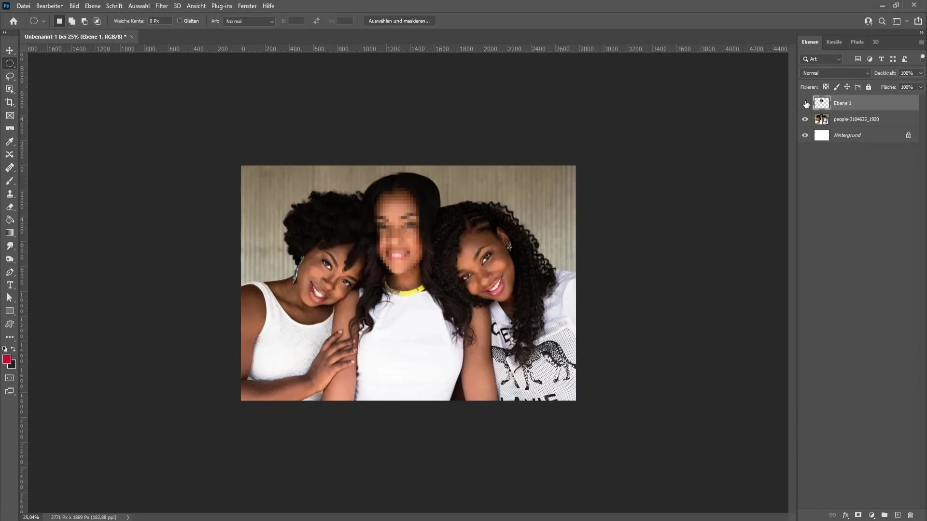Toggle visibility of Hintergrund layer

[x=805, y=134]
